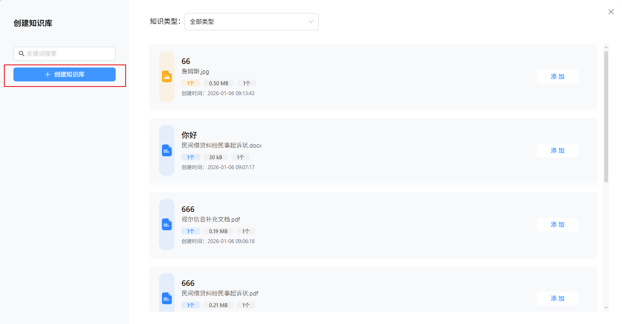Viewport: 622px width, 324px height.
Task: Click the search magnifier icon in sidebar
Action: pos(21,54)
